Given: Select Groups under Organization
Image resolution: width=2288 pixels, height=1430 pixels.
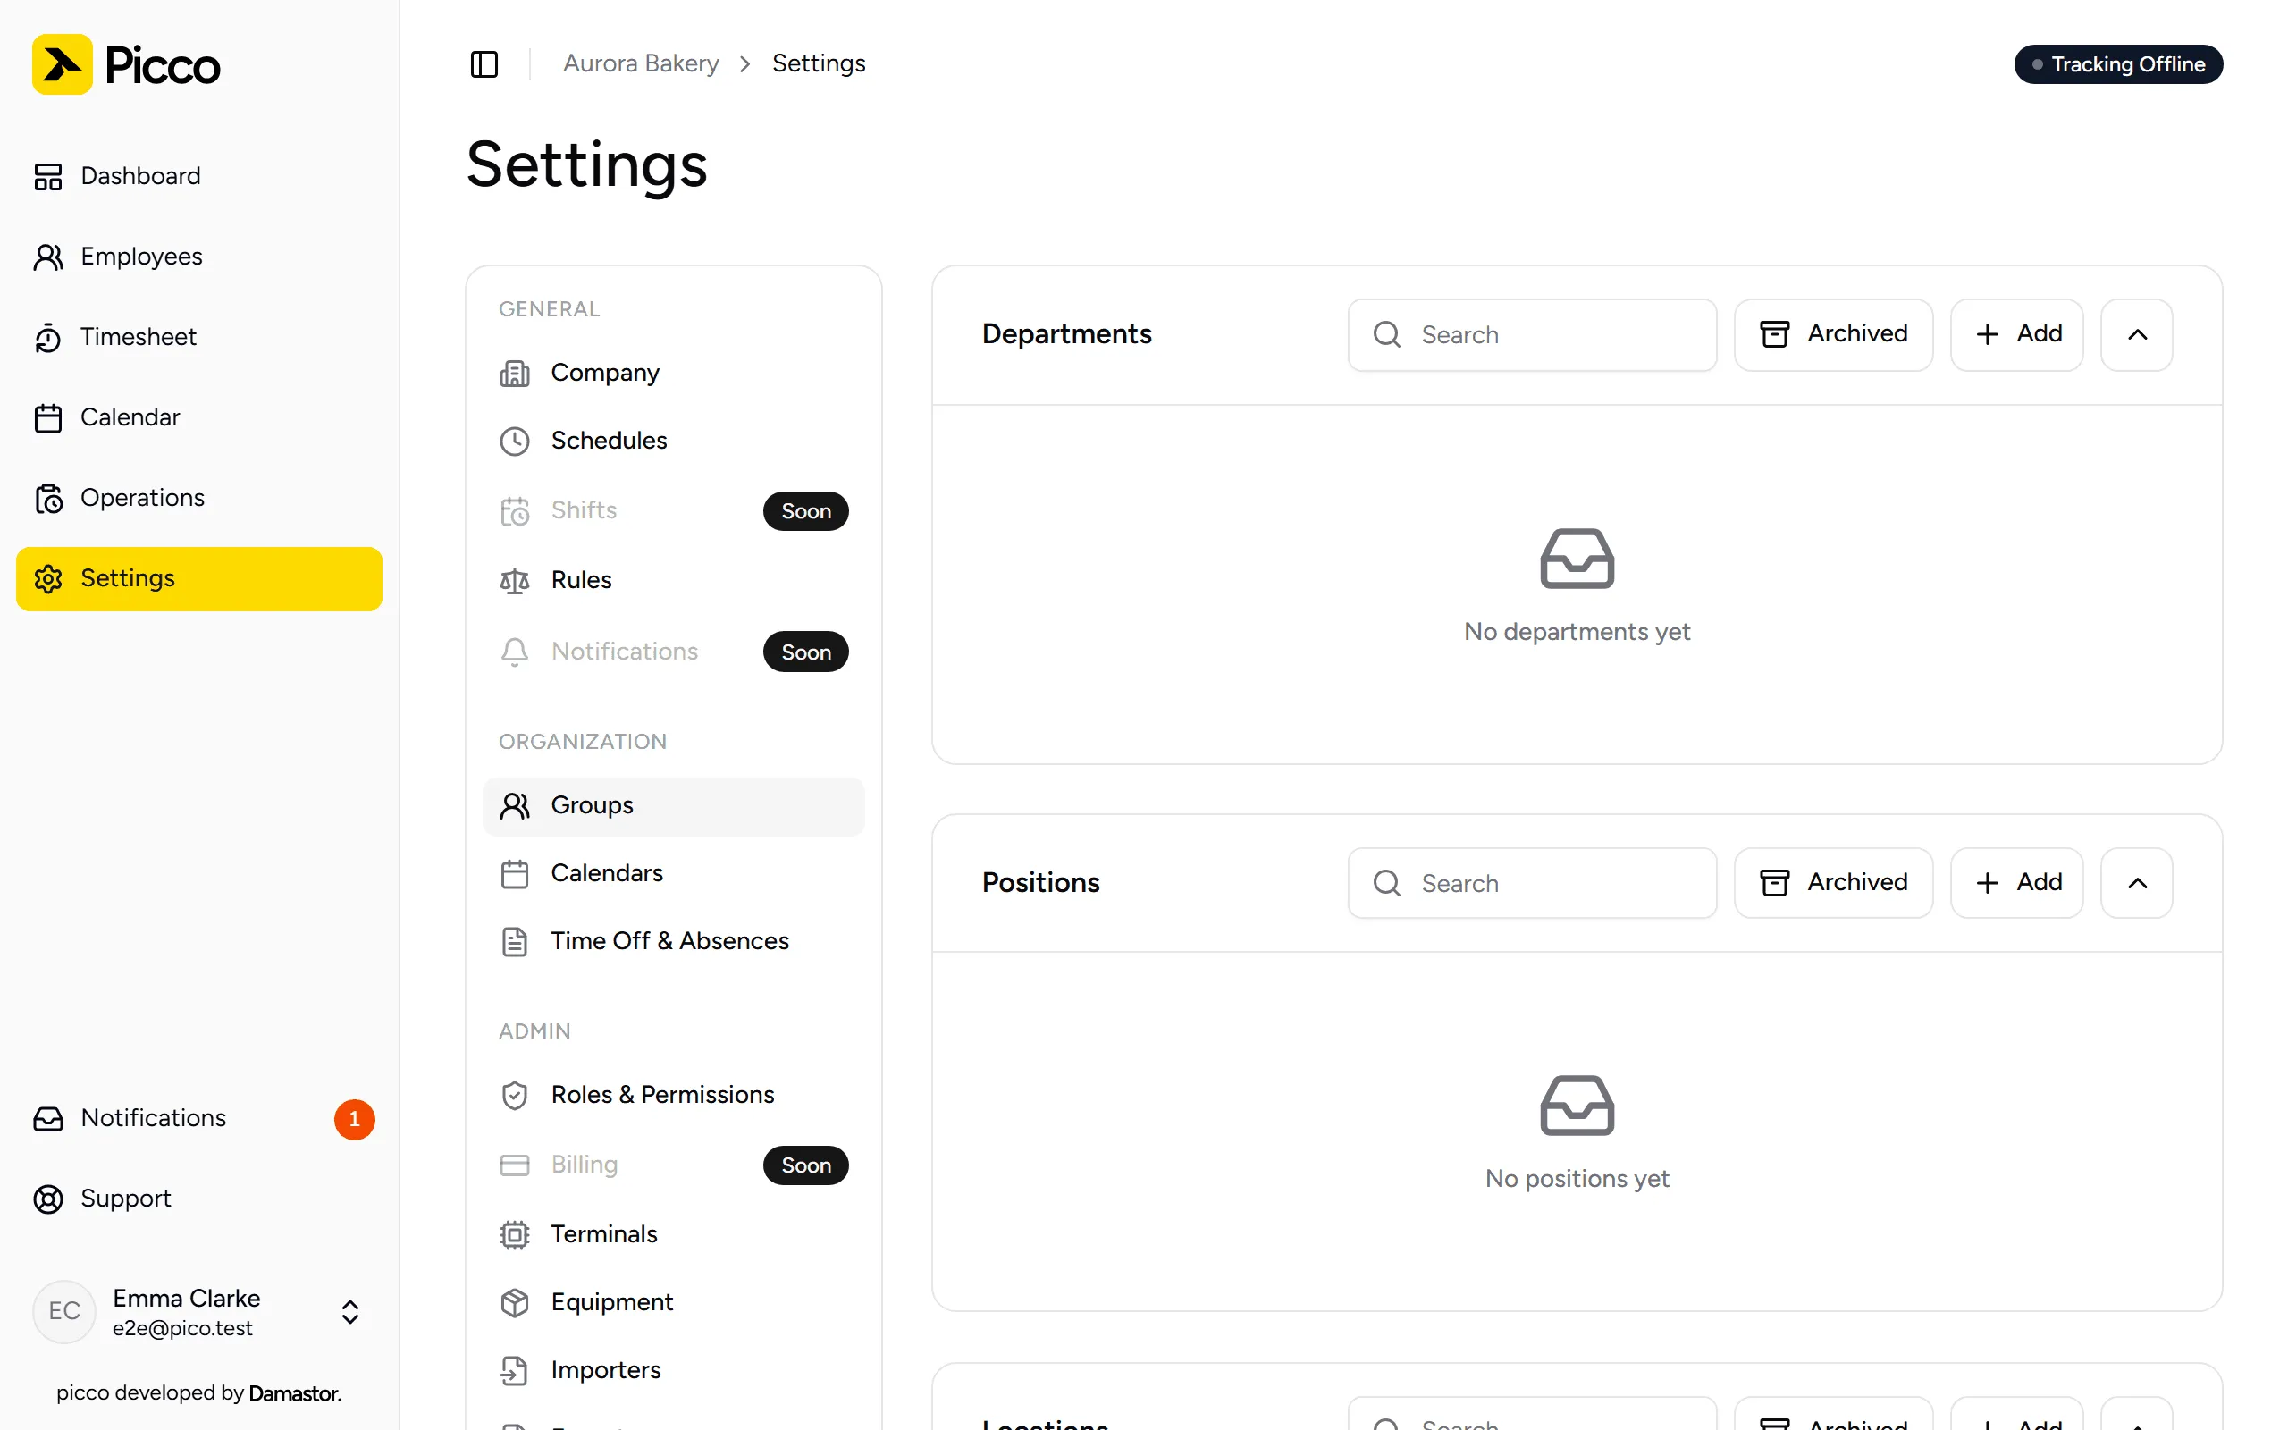Looking at the screenshot, I should [x=673, y=806].
